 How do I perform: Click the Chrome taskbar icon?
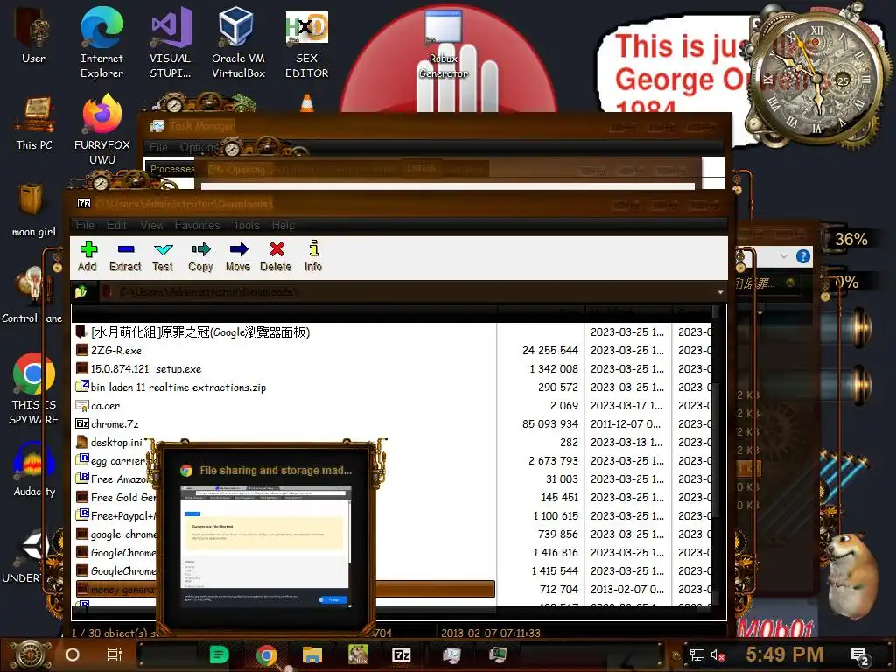coord(266,654)
